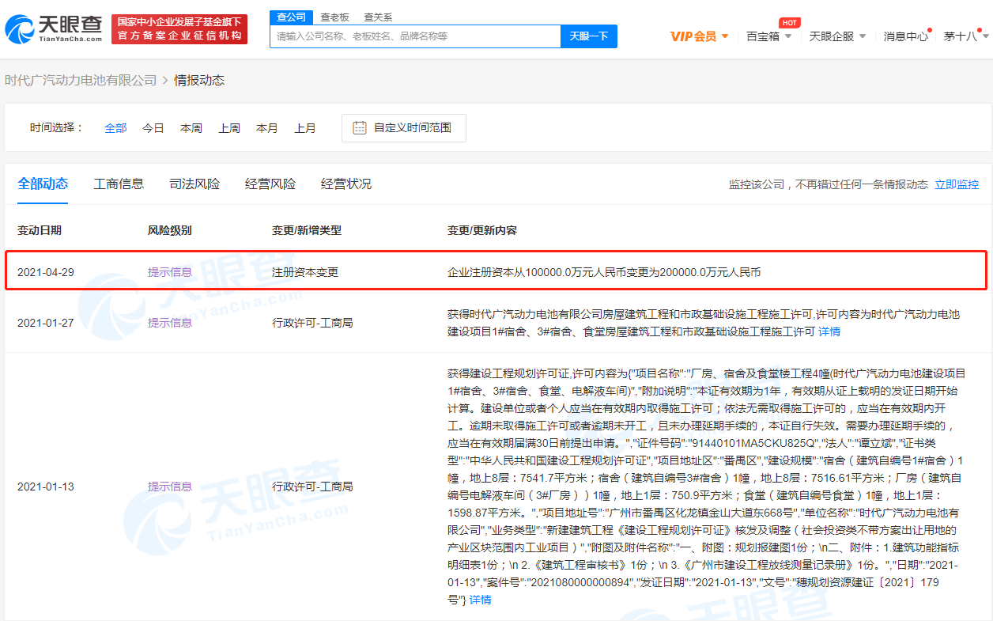Viewport: 993px width, 621px height.
Task: Open the 消息中心 message center
Action: coord(905,36)
